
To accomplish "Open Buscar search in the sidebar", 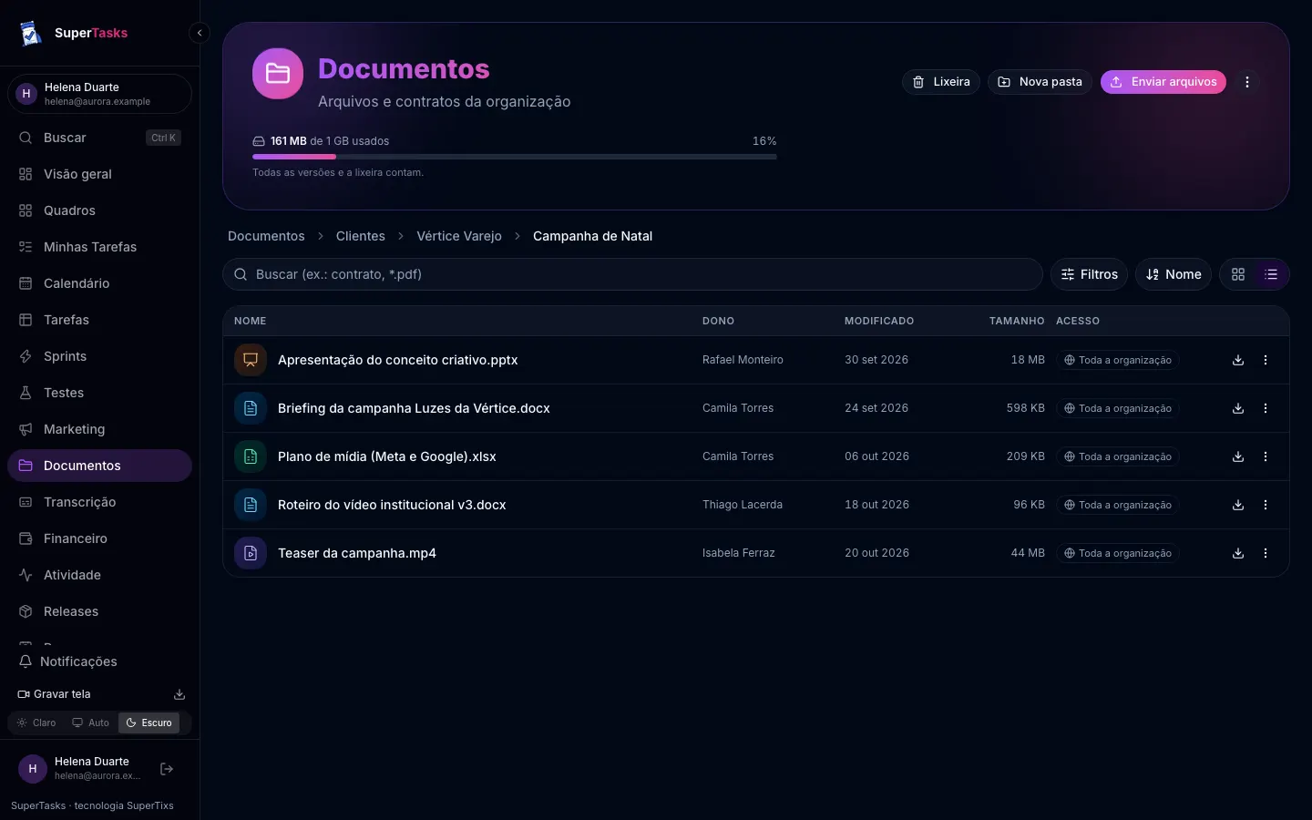I will coord(99,138).
